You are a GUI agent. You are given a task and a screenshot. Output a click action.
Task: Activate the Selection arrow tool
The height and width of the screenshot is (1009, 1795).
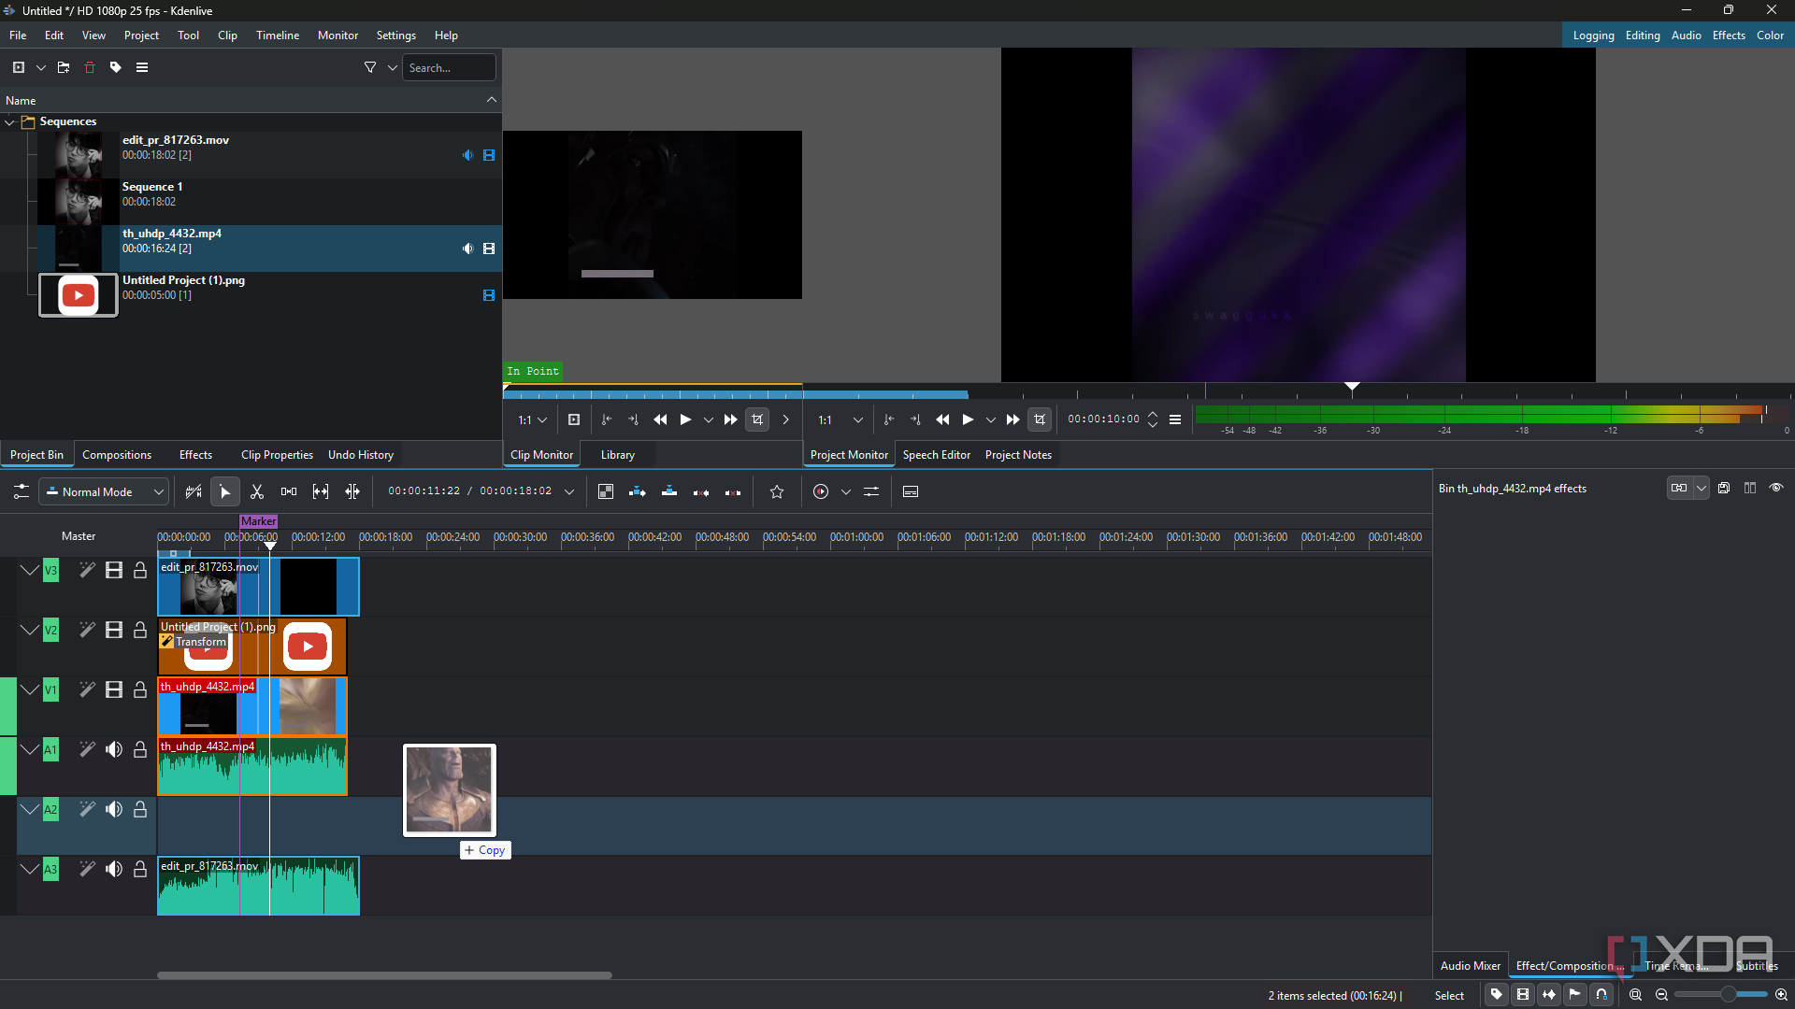point(225,491)
